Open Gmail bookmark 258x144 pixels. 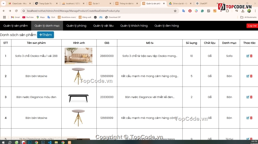coord(15,17)
